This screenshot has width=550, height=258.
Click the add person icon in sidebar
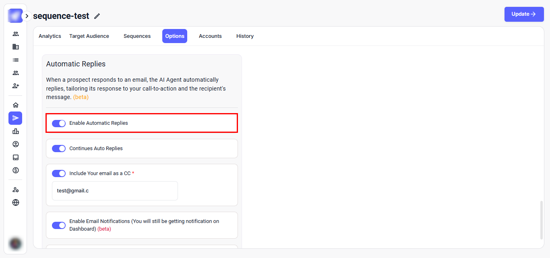tap(16, 86)
